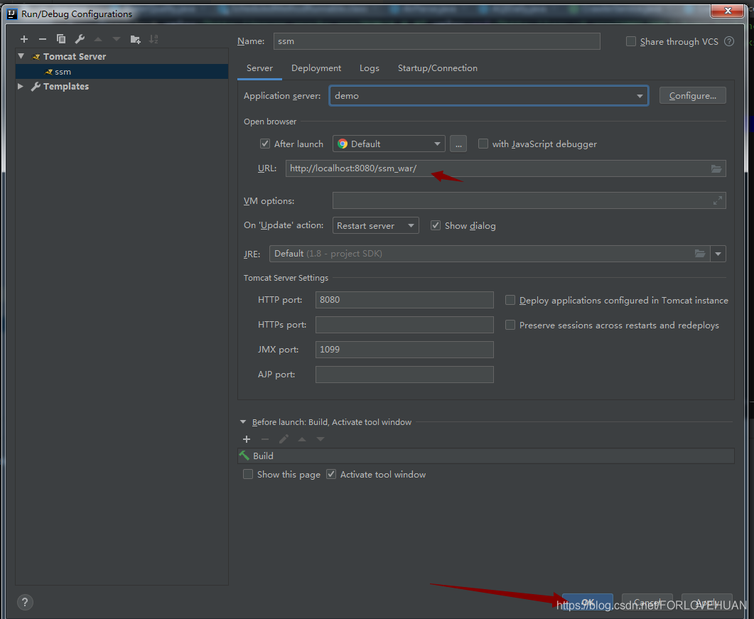Enable Preserve sessions across restarts and redeploys

click(x=510, y=325)
